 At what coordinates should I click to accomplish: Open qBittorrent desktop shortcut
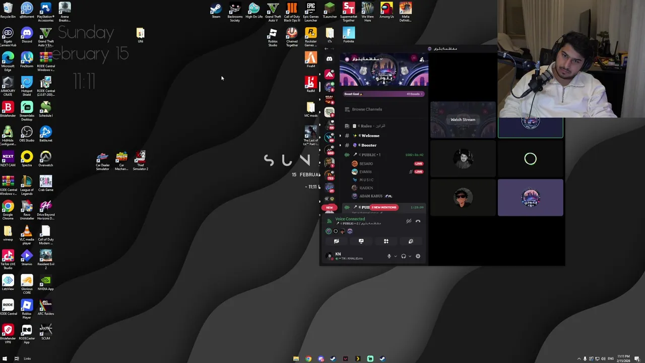[x=27, y=10]
